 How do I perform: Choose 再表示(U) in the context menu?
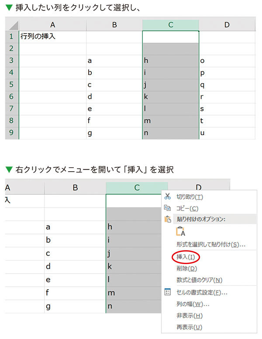click(189, 327)
